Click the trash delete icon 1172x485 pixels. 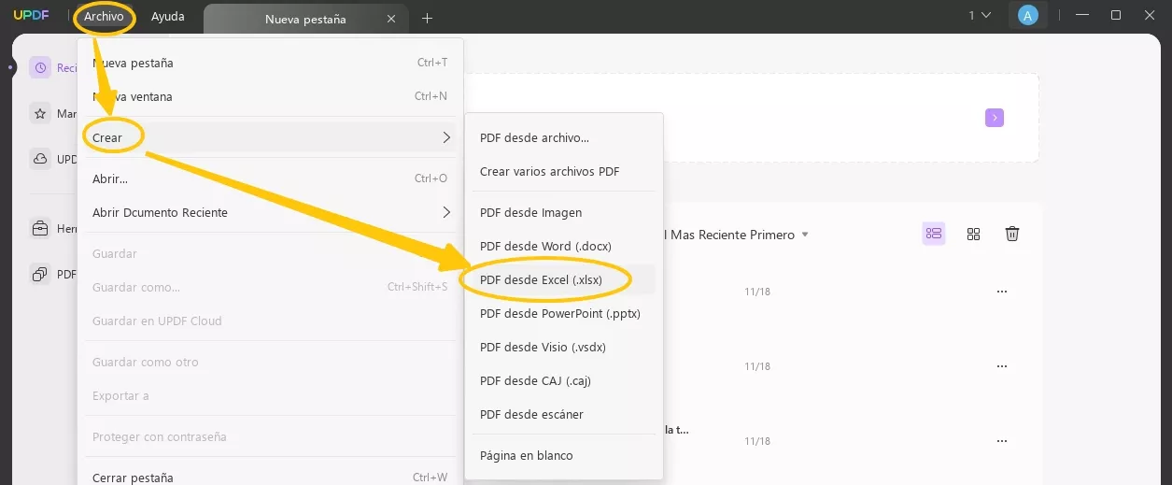(1012, 234)
